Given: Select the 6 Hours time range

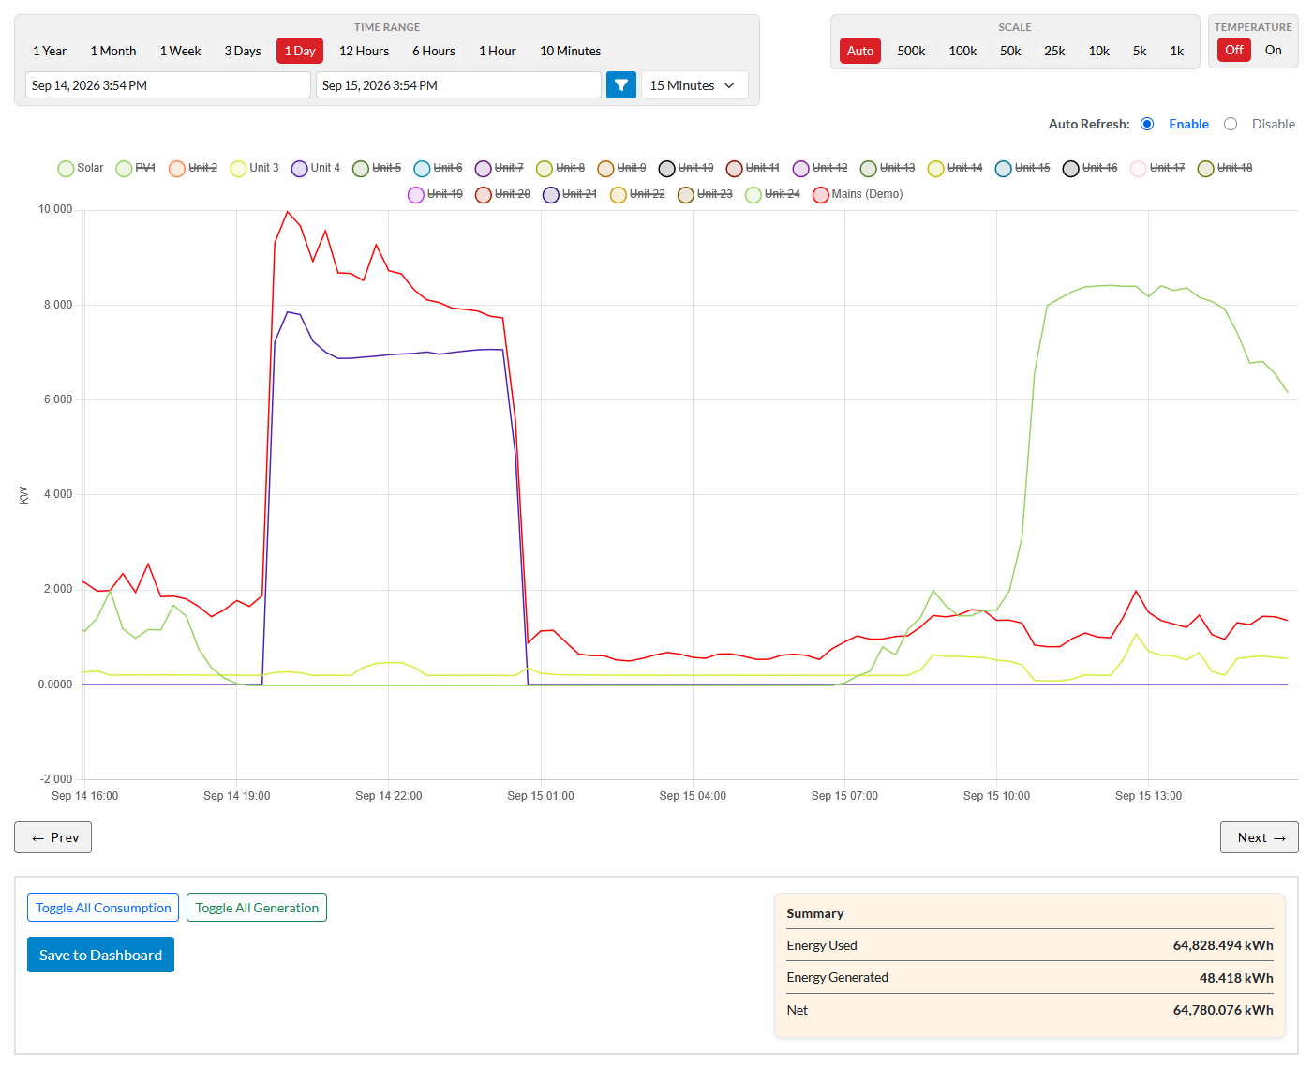Looking at the screenshot, I should point(434,51).
